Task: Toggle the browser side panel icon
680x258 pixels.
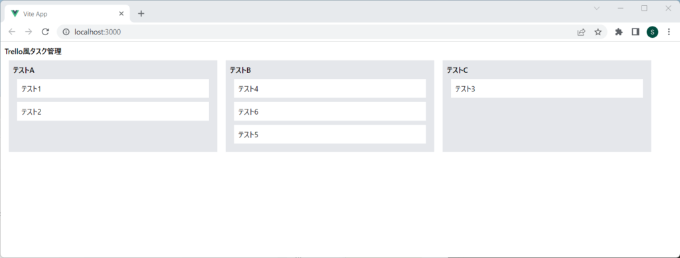Action: click(636, 32)
